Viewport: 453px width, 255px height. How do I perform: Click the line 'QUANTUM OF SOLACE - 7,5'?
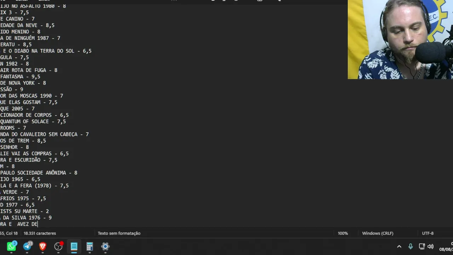[x=33, y=121]
